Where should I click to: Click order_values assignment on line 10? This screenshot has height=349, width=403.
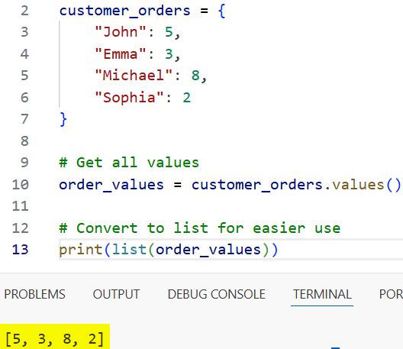230,185
